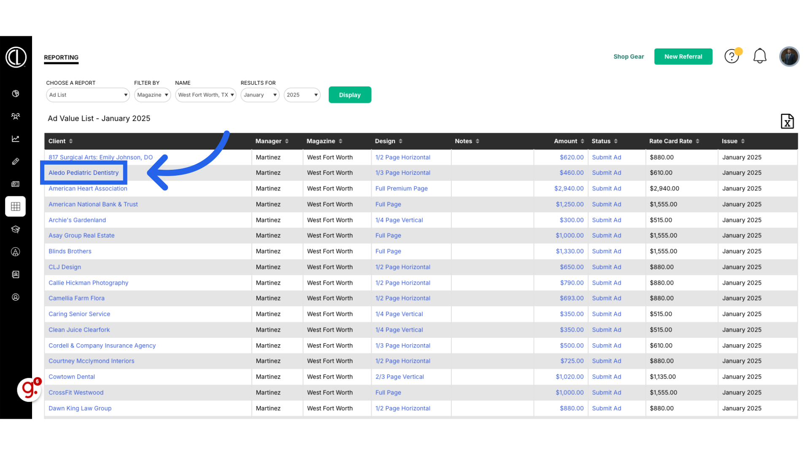Open the Name West Fort Worth dropdown
The height and width of the screenshot is (455, 810).
point(205,95)
